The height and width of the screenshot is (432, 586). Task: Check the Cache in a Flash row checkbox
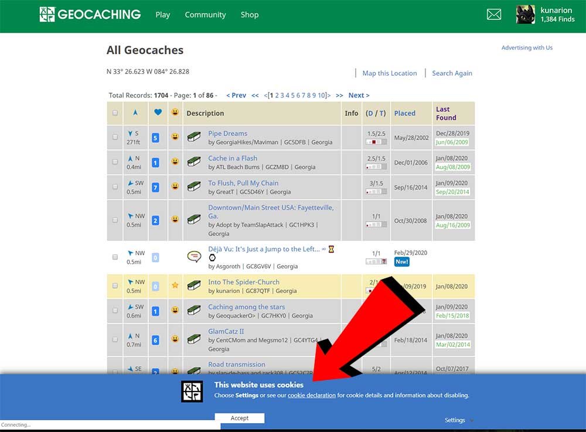click(x=115, y=162)
